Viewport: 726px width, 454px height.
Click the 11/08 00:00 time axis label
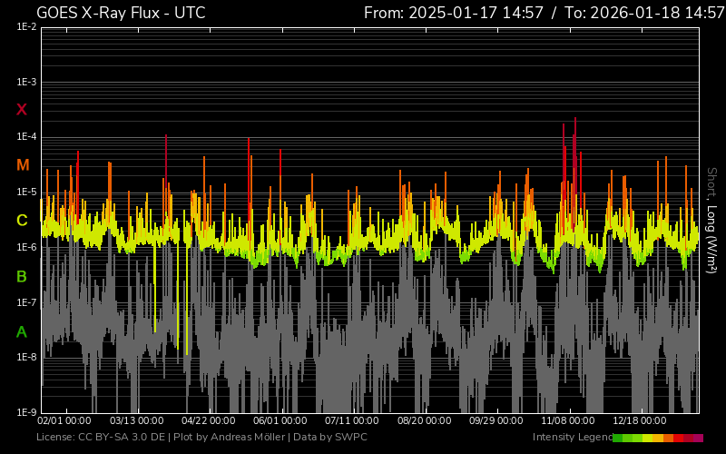[x=568, y=421]
